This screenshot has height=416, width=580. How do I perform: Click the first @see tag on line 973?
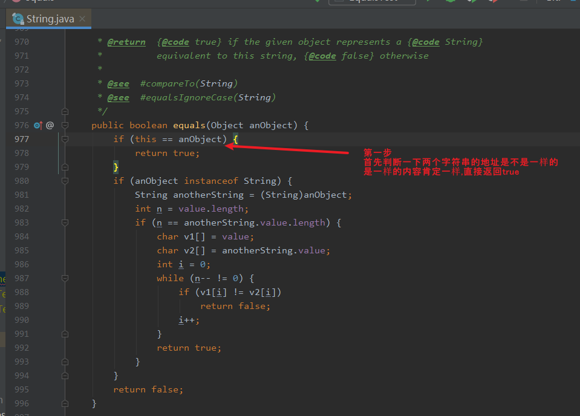119,84
